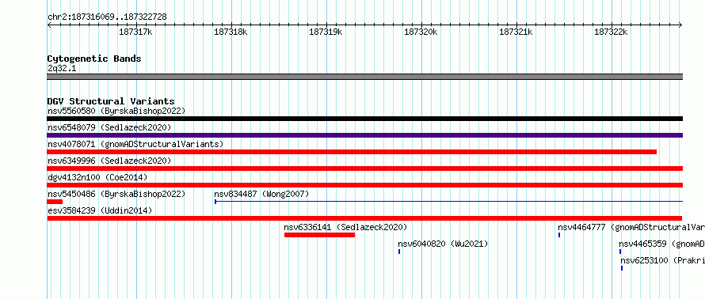Click the 2q32.1 cytogenetic band bar

point(364,77)
